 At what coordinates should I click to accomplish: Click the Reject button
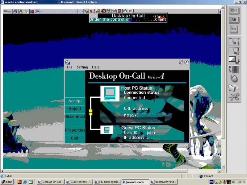click(75, 109)
